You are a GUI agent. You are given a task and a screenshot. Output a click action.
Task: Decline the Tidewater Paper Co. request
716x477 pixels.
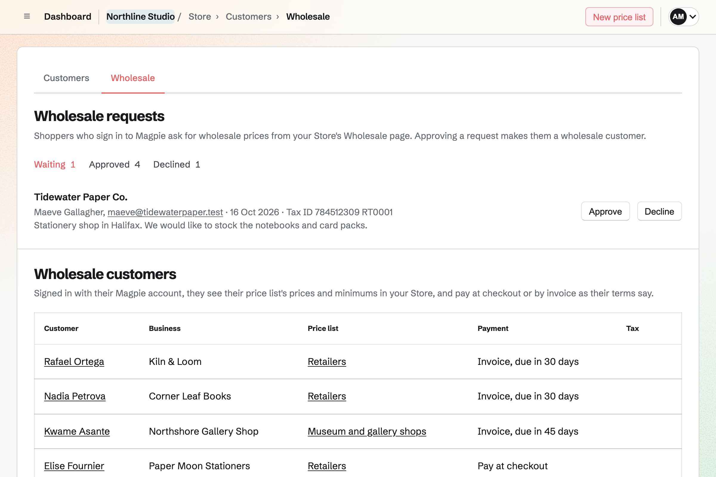pos(659,211)
